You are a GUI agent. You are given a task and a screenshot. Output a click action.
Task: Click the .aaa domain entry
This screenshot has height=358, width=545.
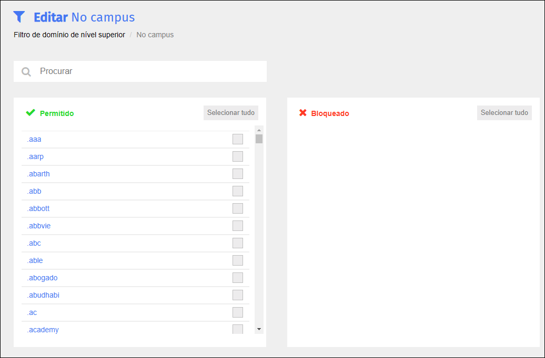[x=34, y=139]
